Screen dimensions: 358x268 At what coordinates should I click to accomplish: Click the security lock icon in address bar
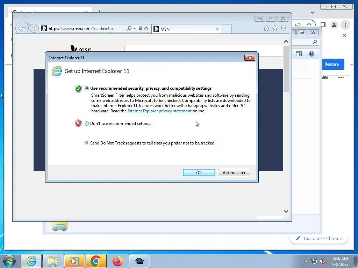click(x=141, y=29)
